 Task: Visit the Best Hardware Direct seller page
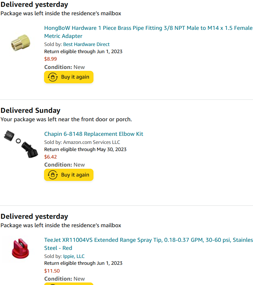[x=86, y=44]
